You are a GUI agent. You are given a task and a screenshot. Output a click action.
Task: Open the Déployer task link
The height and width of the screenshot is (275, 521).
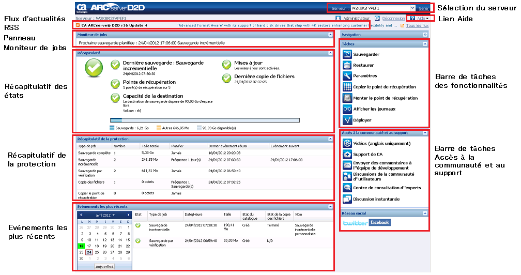click(x=362, y=120)
